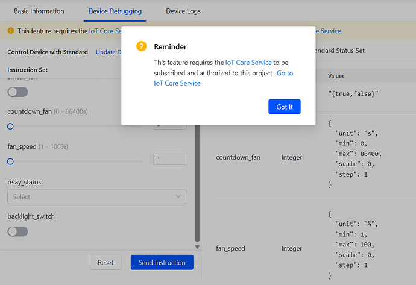Switch to the Device Logs tab
Viewport: 416px width, 285px height.
pyautogui.click(x=183, y=11)
